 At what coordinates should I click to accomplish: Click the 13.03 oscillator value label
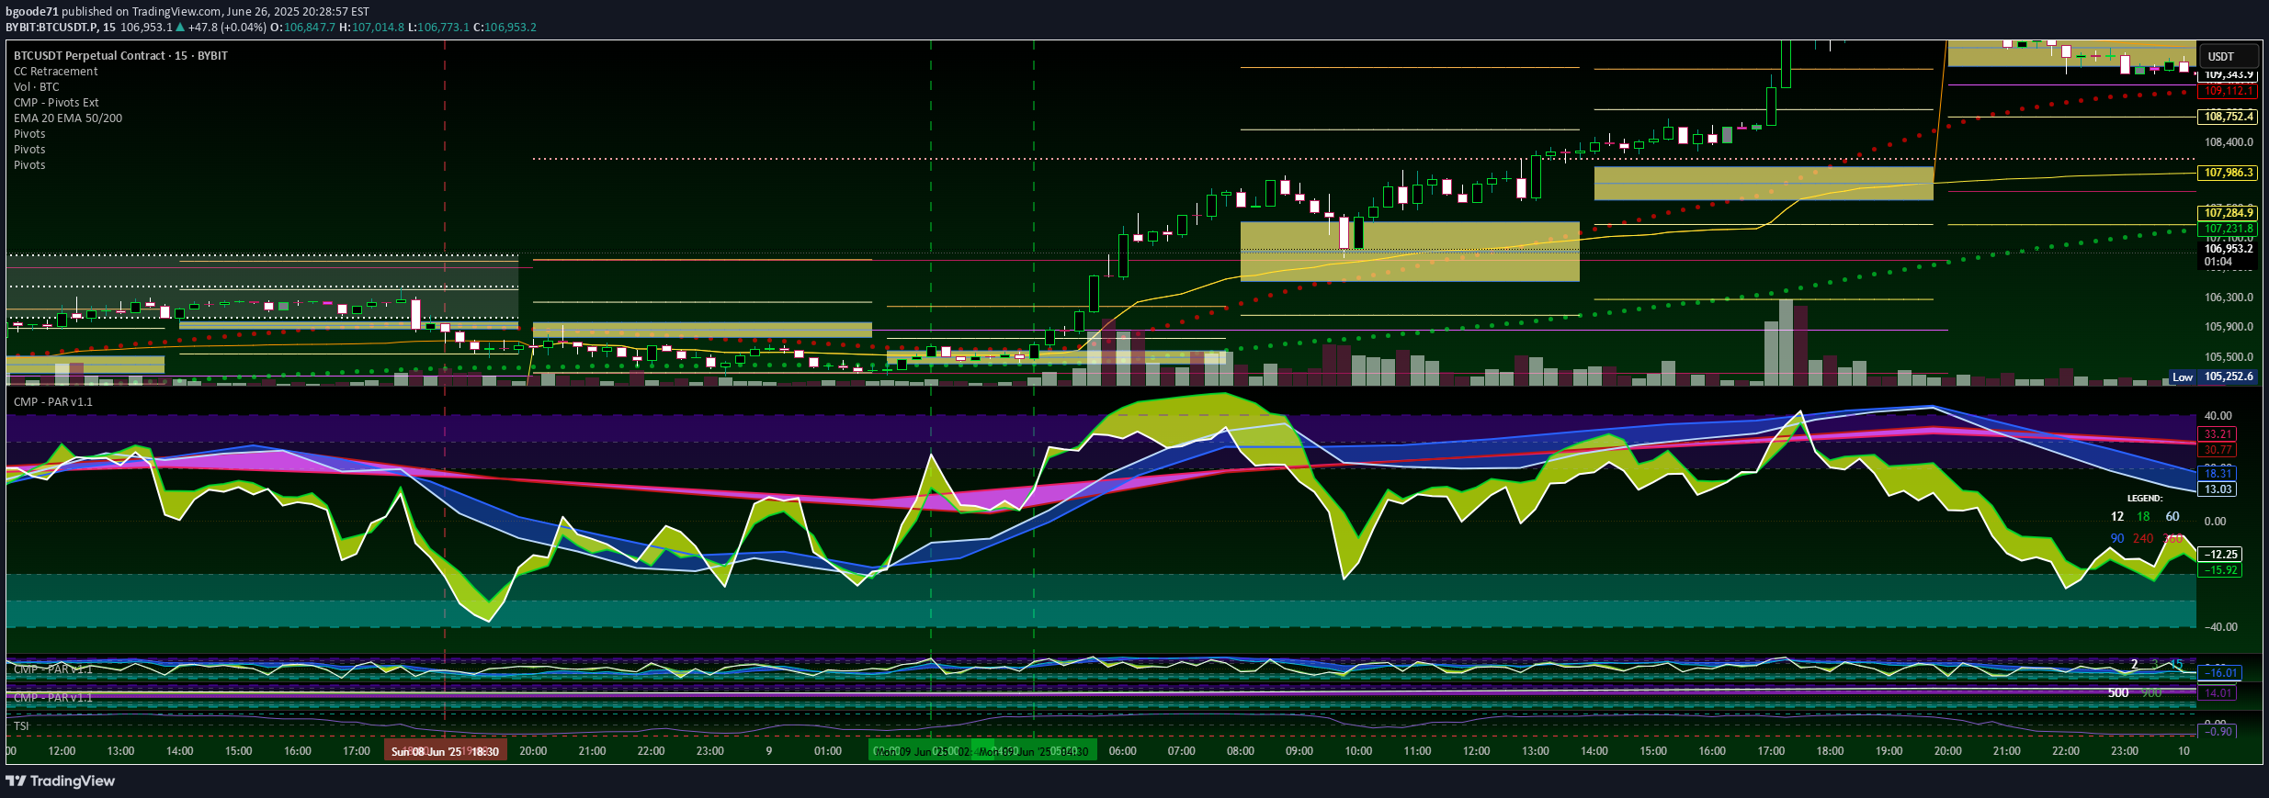click(x=2218, y=489)
